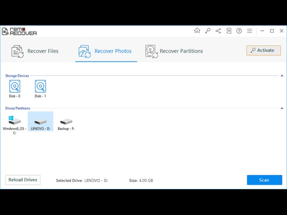Click the export arrow icon in title bar
Viewport: 287px width, 215px height.
click(229, 31)
